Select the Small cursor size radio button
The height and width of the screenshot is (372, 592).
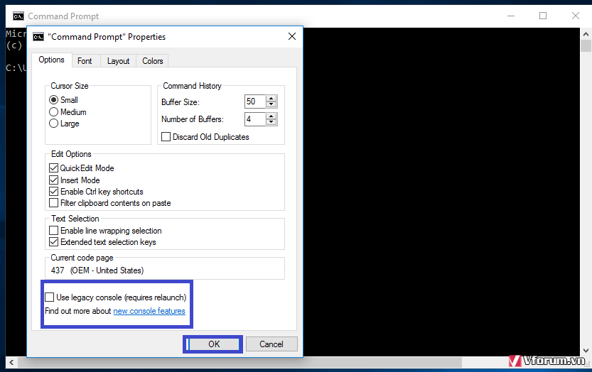click(x=53, y=100)
